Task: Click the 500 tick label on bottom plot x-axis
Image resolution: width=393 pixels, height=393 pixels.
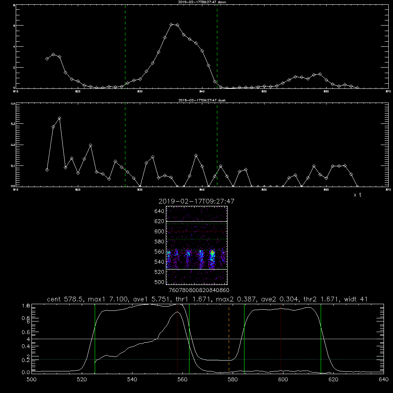Action: click(31, 380)
